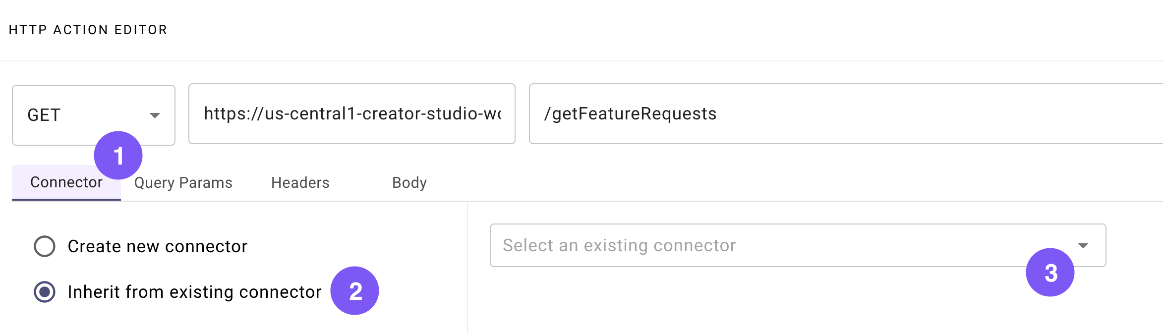
Task: Click the purple step 2 badge
Action: click(x=354, y=291)
